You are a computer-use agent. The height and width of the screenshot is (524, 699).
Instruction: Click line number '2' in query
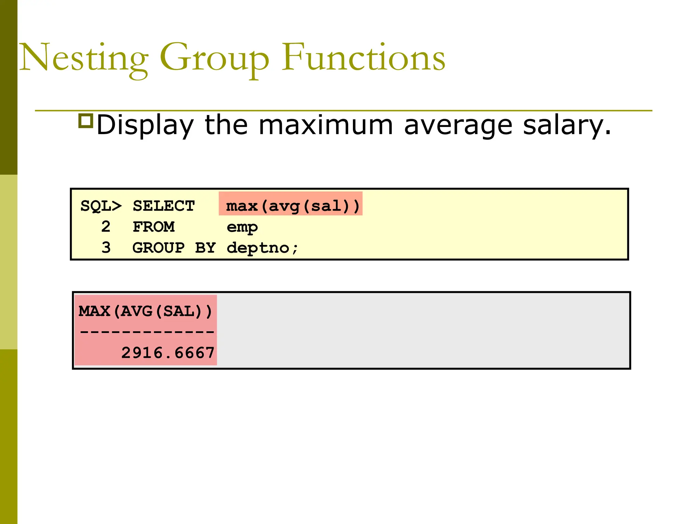pos(106,227)
